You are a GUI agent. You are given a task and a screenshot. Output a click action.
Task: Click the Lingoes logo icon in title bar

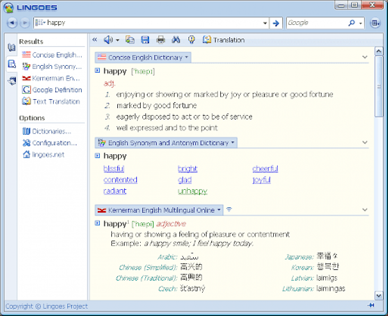coord(8,7)
